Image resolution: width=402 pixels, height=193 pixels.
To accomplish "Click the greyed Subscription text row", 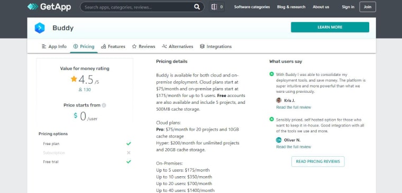I will pos(54,152).
